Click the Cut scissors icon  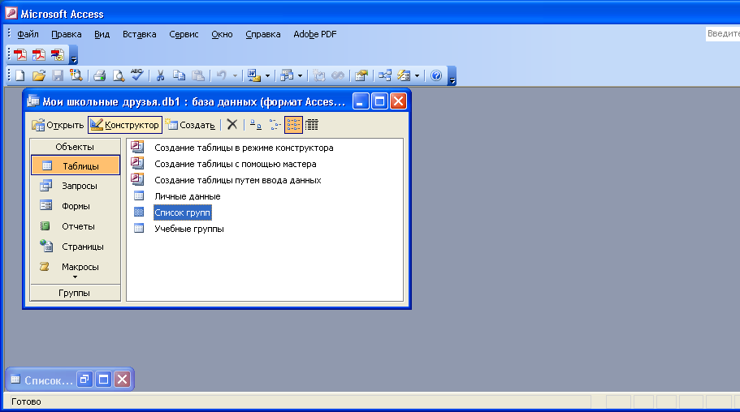(x=160, y=75)
